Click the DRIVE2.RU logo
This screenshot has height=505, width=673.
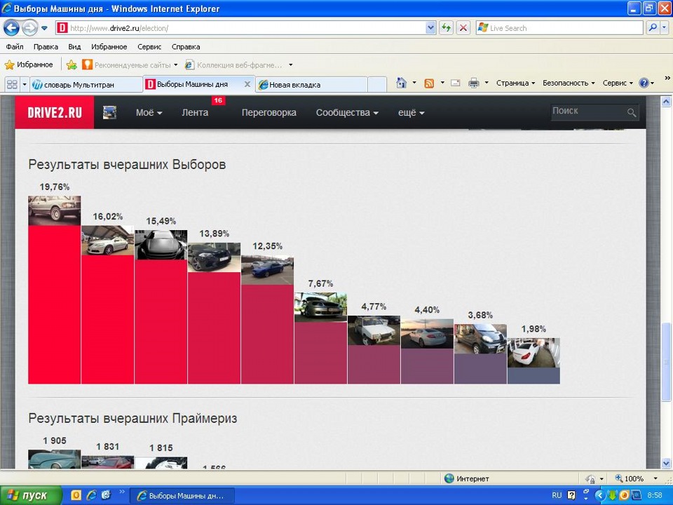point(55,112)
